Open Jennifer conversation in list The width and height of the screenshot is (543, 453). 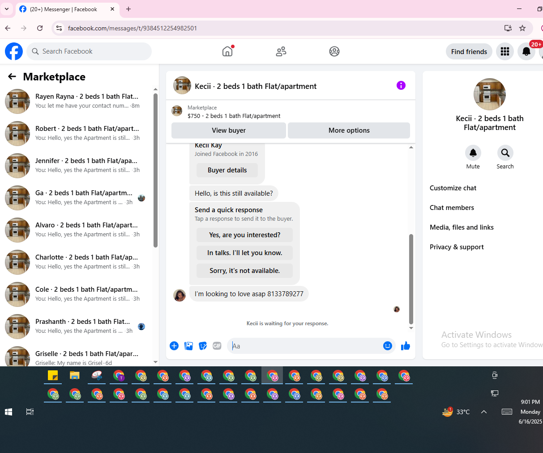pyautogui.click(x=76, y=165)
